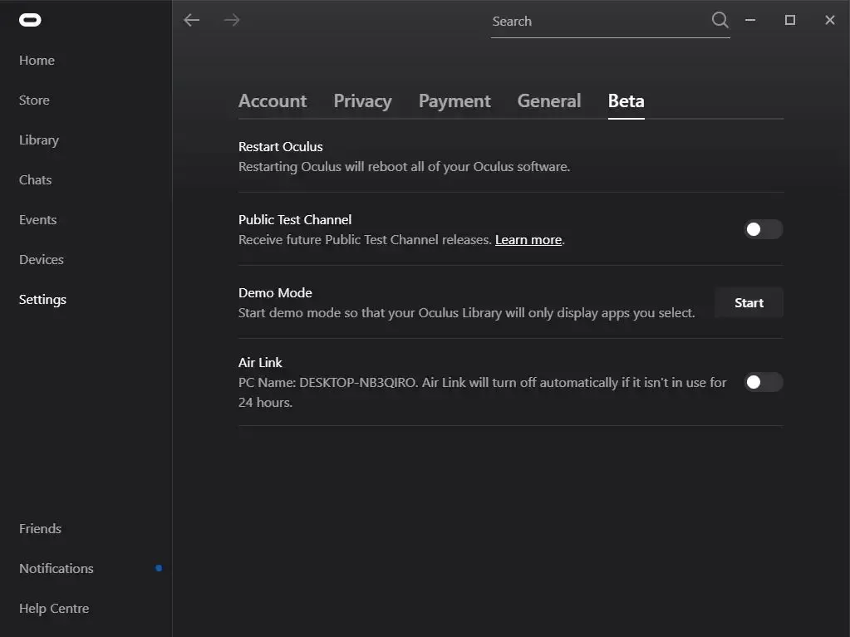This screenshot has height=637, width=850.
Task: Open Friends in the sidebar
Action: click(40, 529)
